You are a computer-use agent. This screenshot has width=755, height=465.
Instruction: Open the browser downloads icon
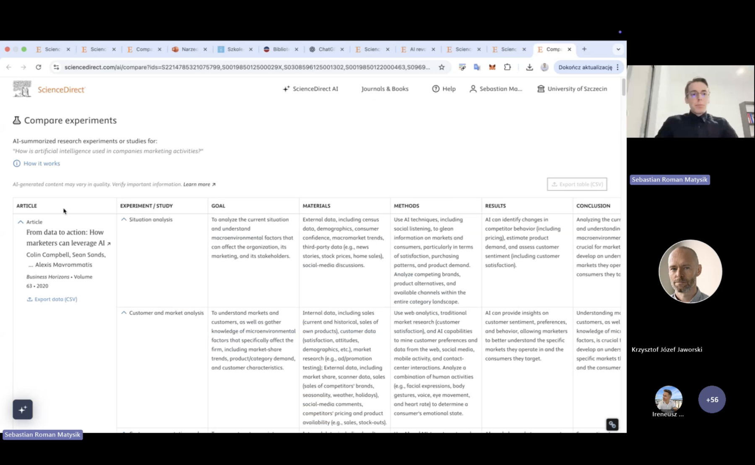[529, 67]
